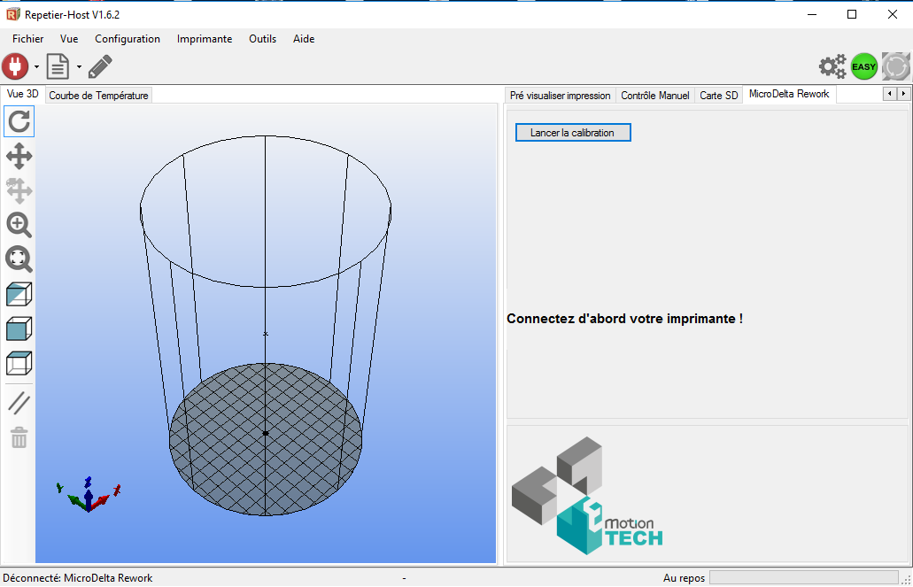Open the Aide menu
This screenshot has height=587, width=913.
coord(304,39)
